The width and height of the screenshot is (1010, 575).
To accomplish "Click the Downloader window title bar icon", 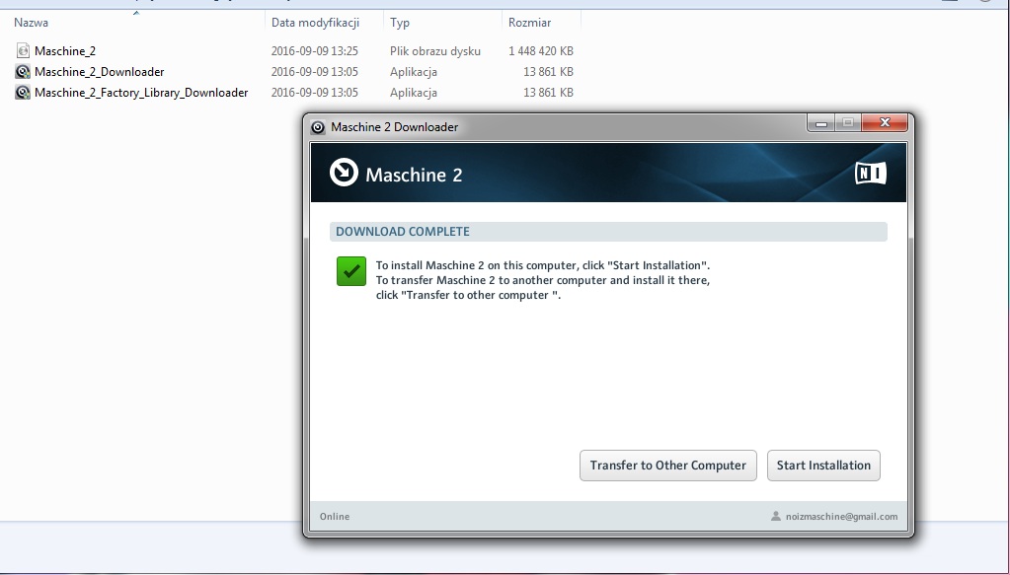I will pos(318,126).
